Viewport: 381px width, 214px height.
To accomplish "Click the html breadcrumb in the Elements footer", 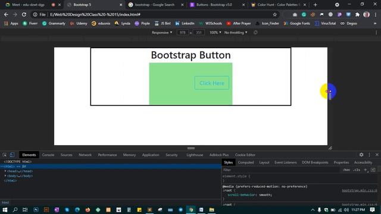I will click(x=5, y=203).
